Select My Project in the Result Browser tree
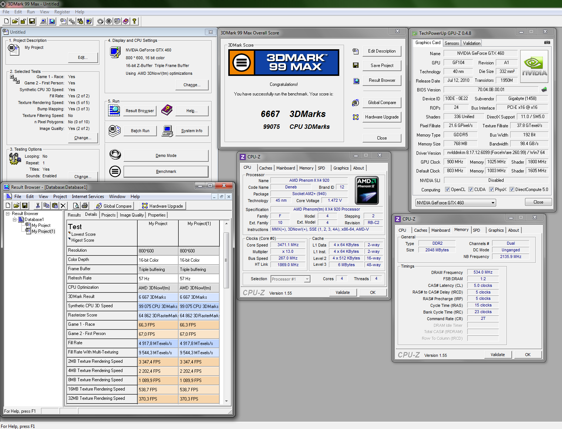Viewport: 562px width, 429px height. (41, 225)
